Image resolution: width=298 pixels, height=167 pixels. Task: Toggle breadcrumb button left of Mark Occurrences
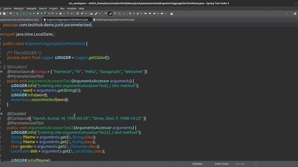[x=106, y=13]
